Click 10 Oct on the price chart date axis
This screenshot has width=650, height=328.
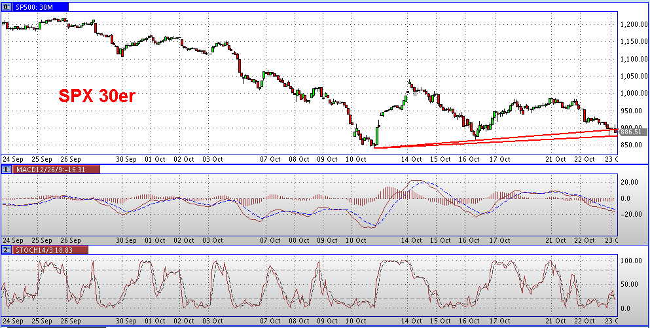355,159
